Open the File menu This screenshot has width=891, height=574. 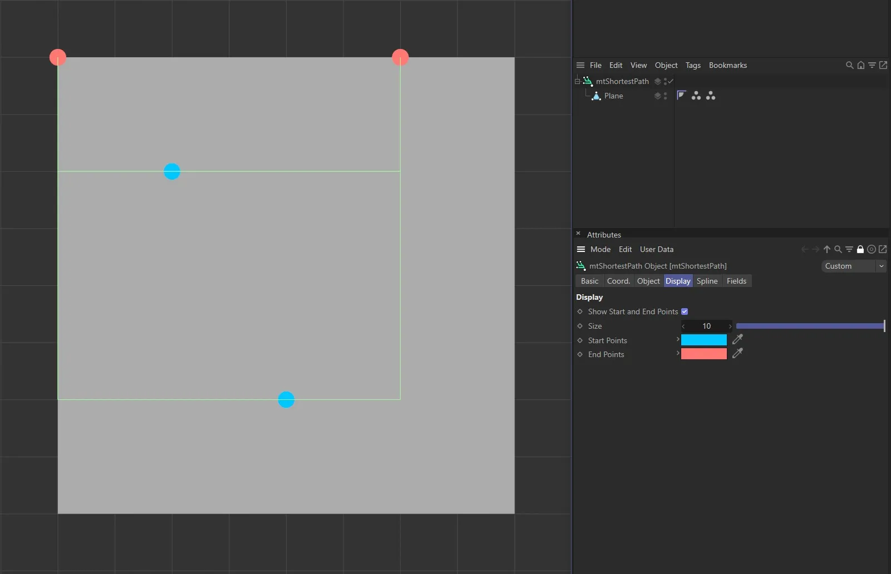coord(595,65)
